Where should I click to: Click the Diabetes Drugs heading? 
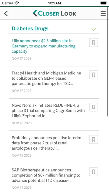(30, 29)
